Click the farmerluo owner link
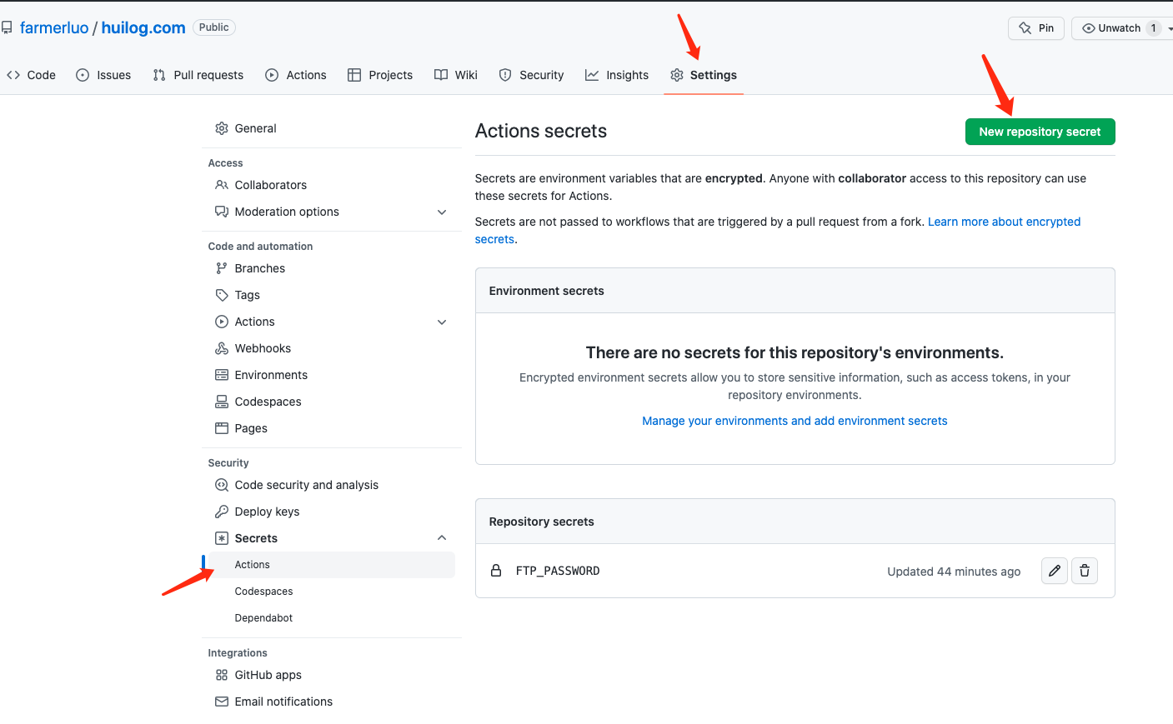 click(54, 27)
